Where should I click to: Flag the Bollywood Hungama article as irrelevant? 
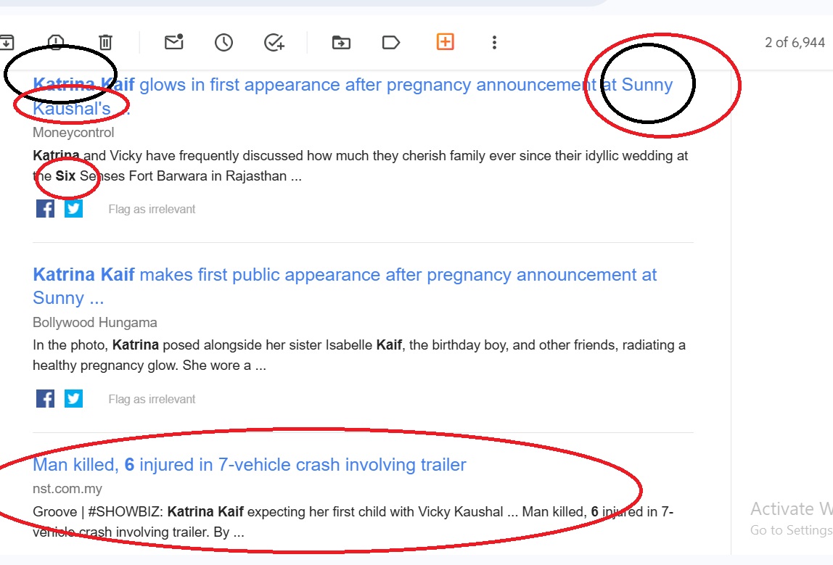pyautogui.click(x=152, y=400)
